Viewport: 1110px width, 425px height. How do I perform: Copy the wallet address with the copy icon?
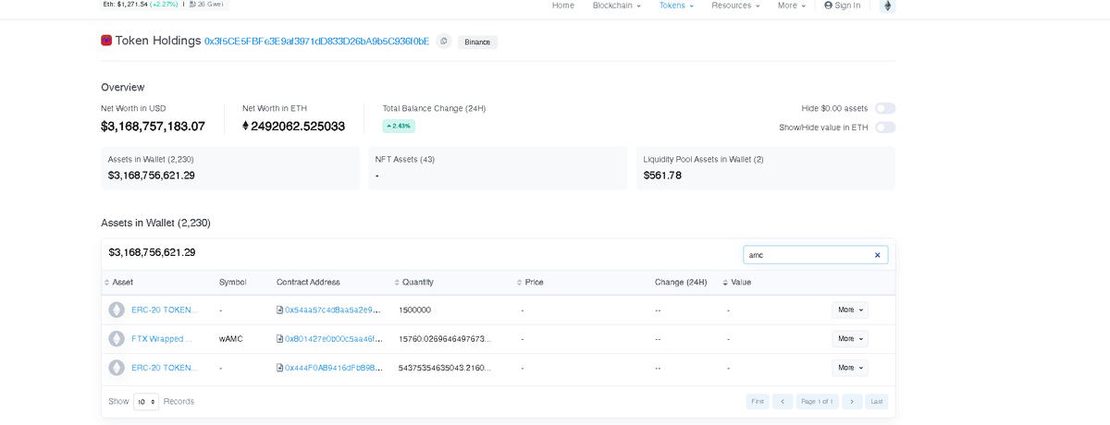pyautogui.click(x=444, y=42)
